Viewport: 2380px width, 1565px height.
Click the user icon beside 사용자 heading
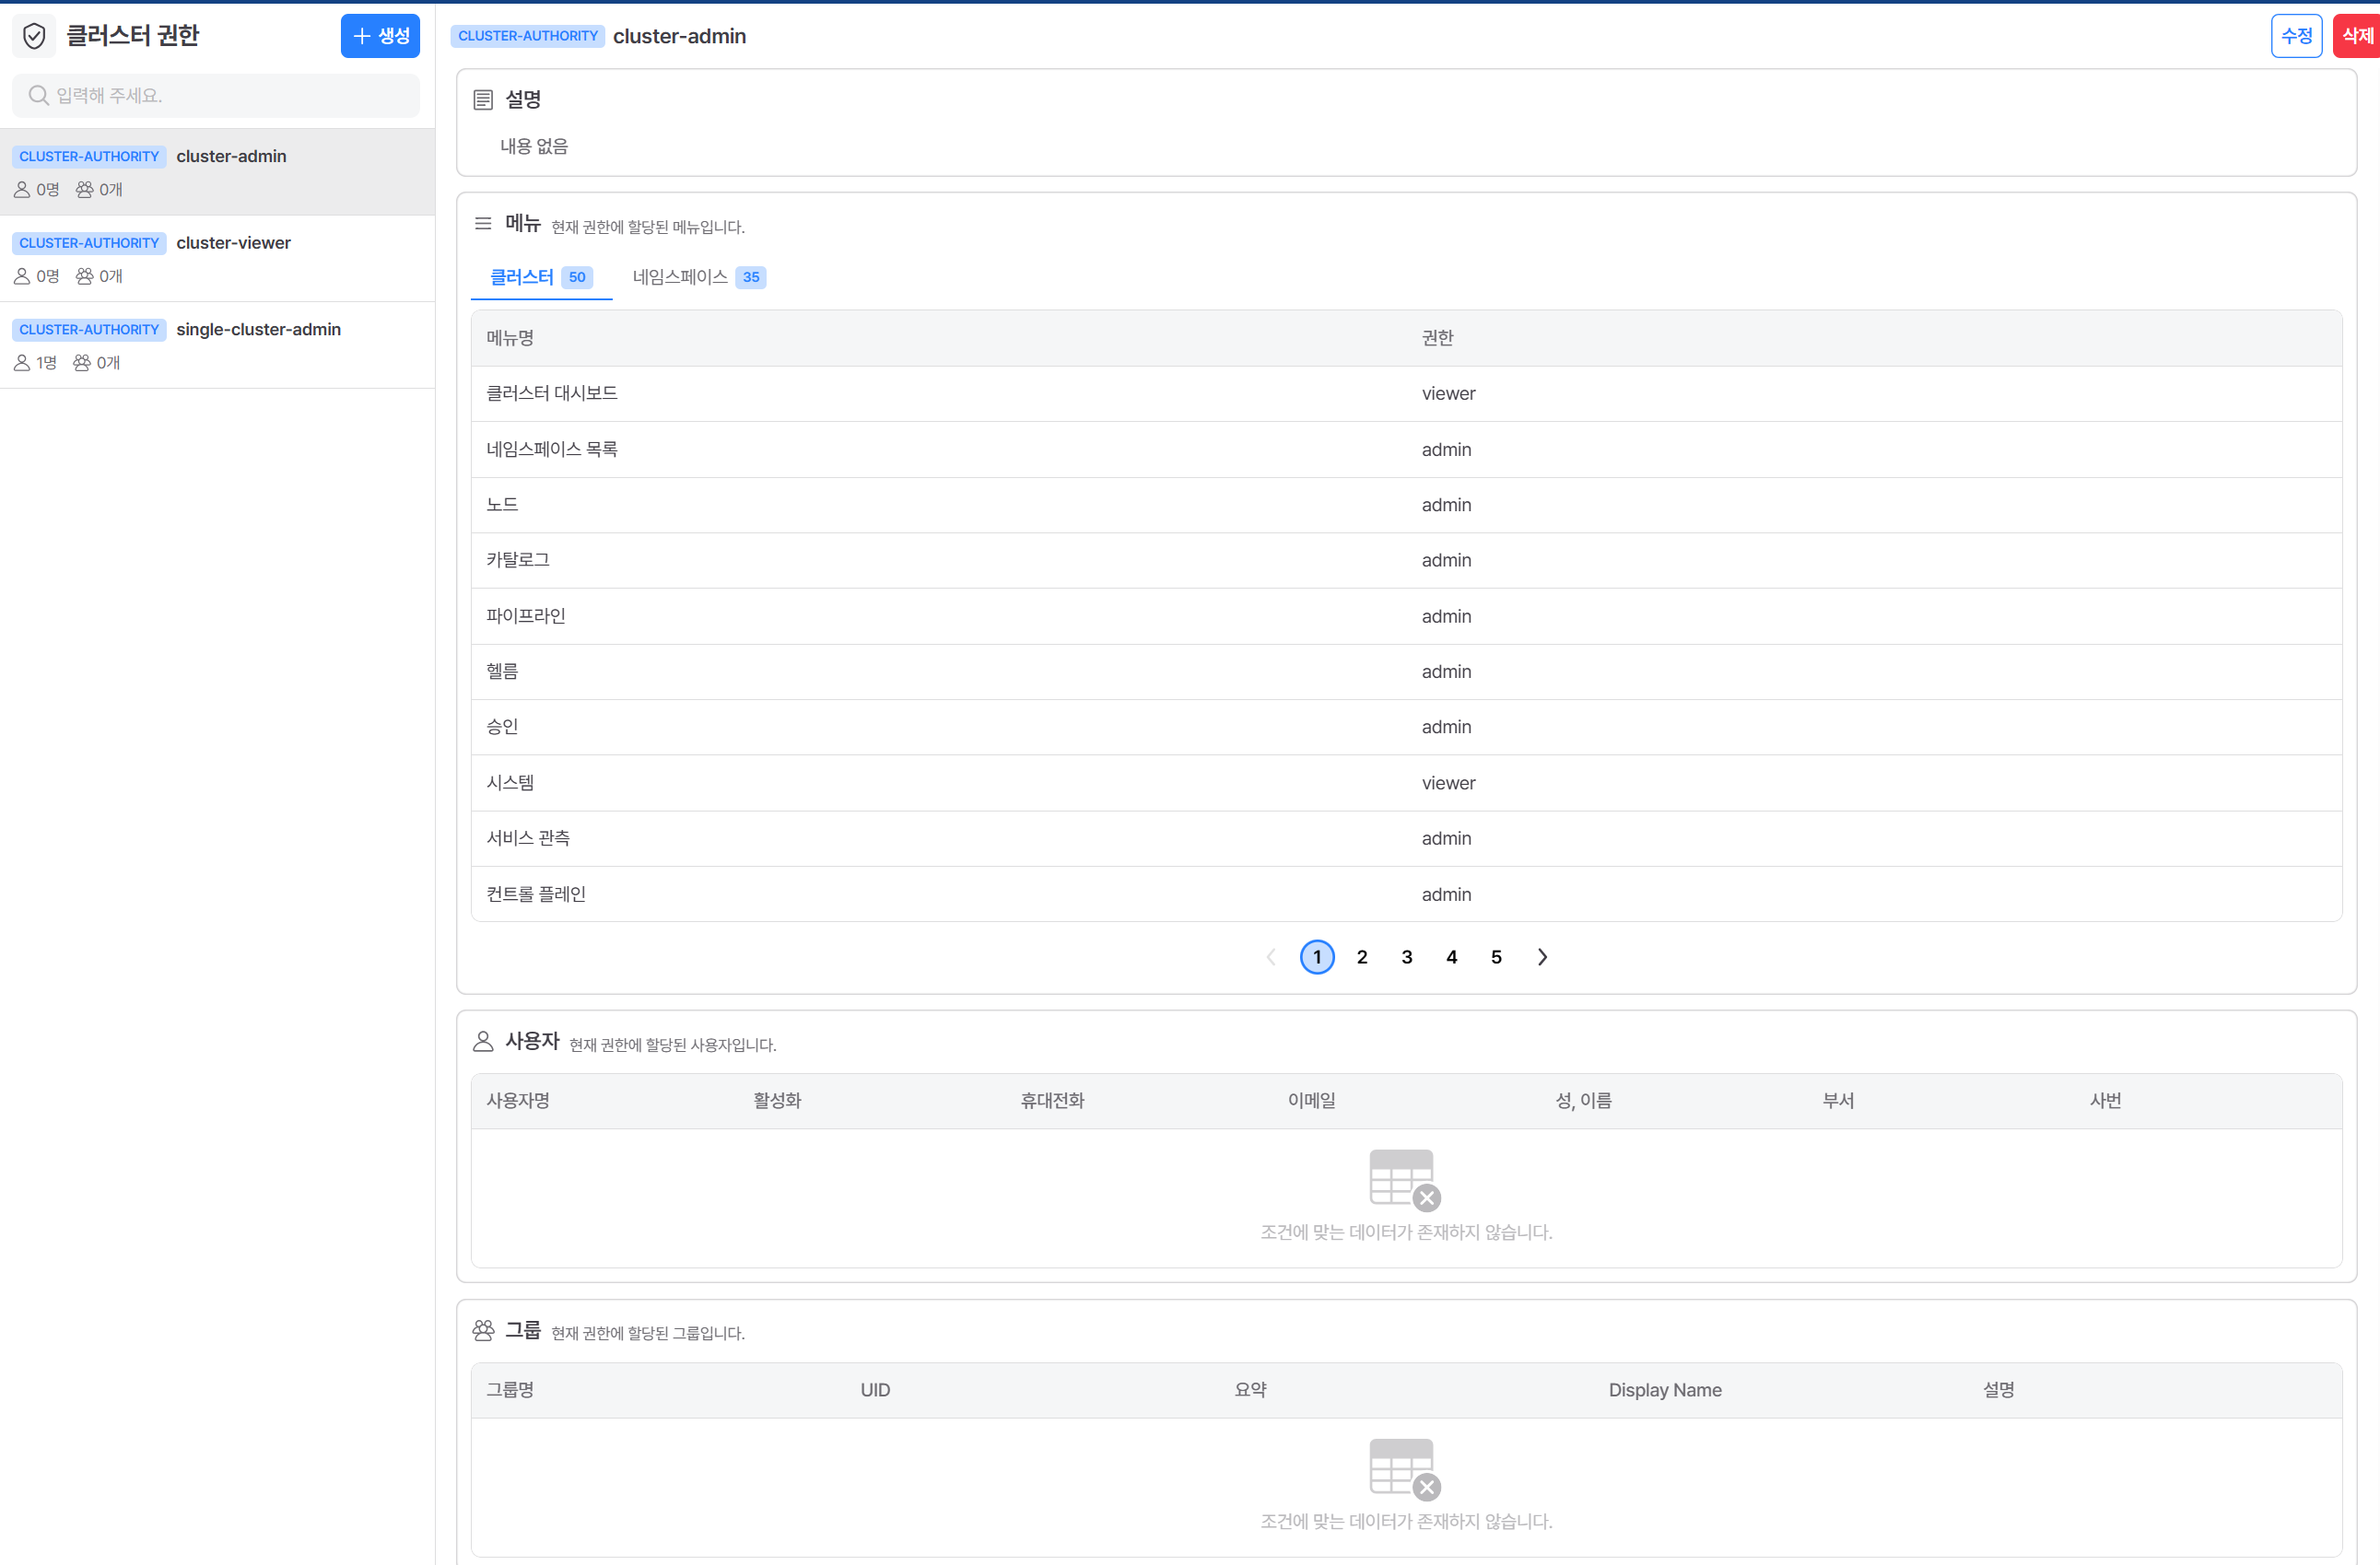click(483, 1041)
